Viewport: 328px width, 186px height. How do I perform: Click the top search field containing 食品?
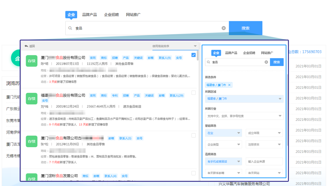(147, 28)
